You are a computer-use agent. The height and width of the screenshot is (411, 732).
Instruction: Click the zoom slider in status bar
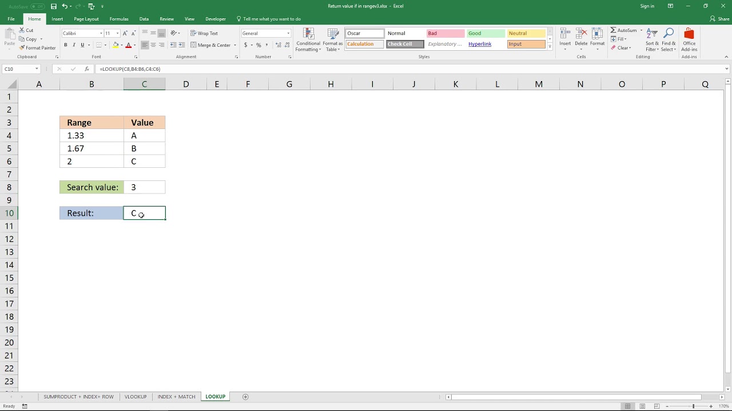point(693,406)
